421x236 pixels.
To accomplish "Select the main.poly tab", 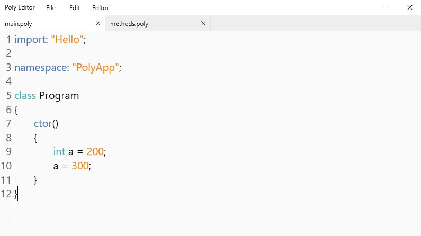I will point(19,24).
